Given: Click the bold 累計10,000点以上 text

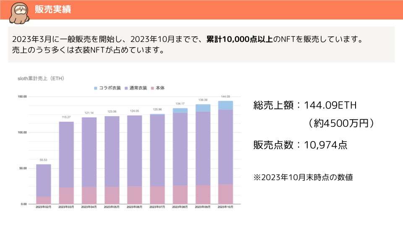Looking at the screenshot, I should [x=239, y=40].
